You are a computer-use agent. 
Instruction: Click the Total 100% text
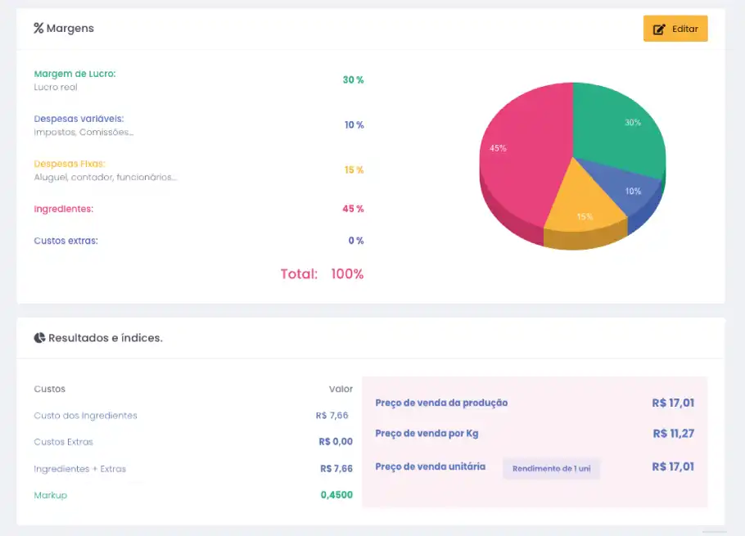322,274
